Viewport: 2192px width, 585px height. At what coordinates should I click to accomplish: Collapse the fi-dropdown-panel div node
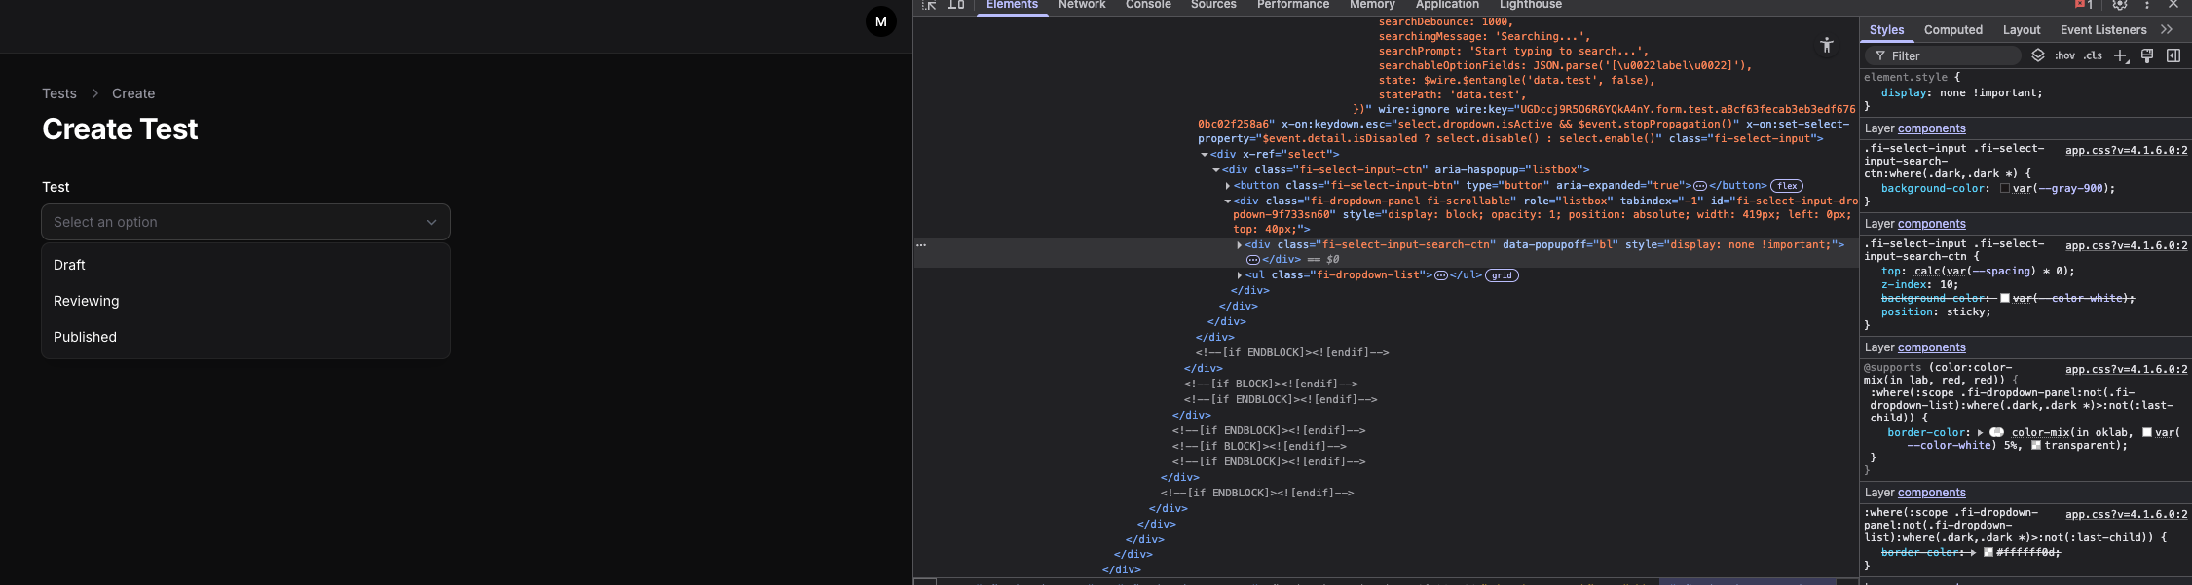pyautogui.click(x=1227, y=201)
